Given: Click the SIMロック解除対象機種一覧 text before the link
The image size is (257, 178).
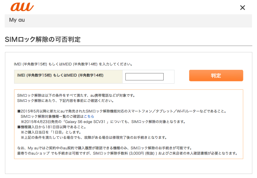Looking at the screenshot, I should 52,116.
